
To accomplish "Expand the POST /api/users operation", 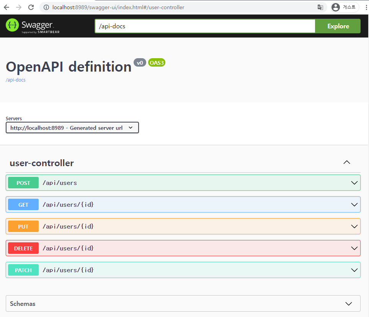I will point(353,183).
